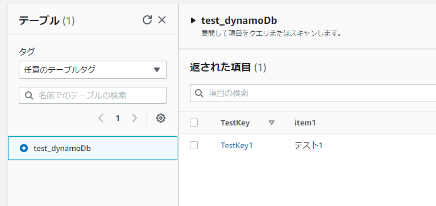Refresh the tables list
Screen dimensions: 436x206
147,20
